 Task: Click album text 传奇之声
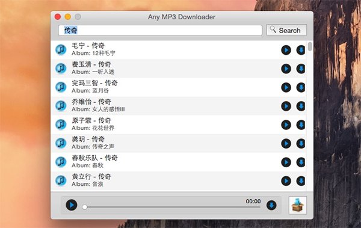point(103,146)
